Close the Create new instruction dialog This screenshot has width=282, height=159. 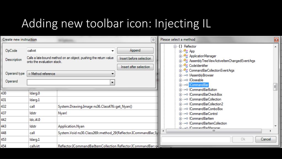pos(153,40)
